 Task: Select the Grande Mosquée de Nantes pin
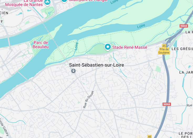[x=47, y=2]
